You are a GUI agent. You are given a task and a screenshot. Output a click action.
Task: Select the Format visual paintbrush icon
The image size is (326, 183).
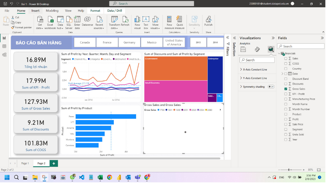click(257, 50)
